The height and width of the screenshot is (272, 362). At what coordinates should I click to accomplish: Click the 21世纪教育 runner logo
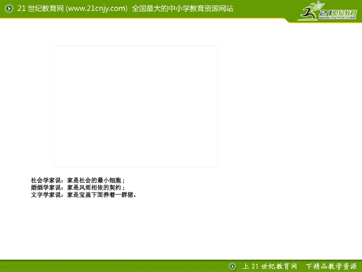tap(327, 11)
